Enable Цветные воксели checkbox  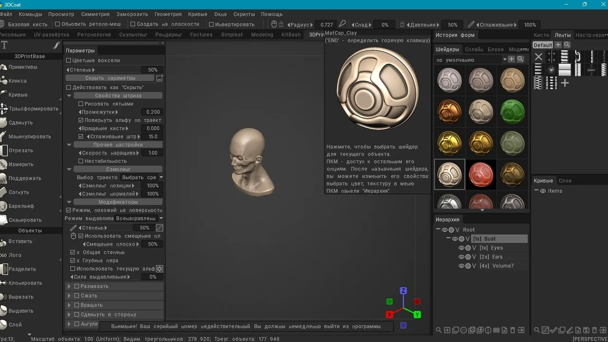pyautogui.click(x=68, y=60)
